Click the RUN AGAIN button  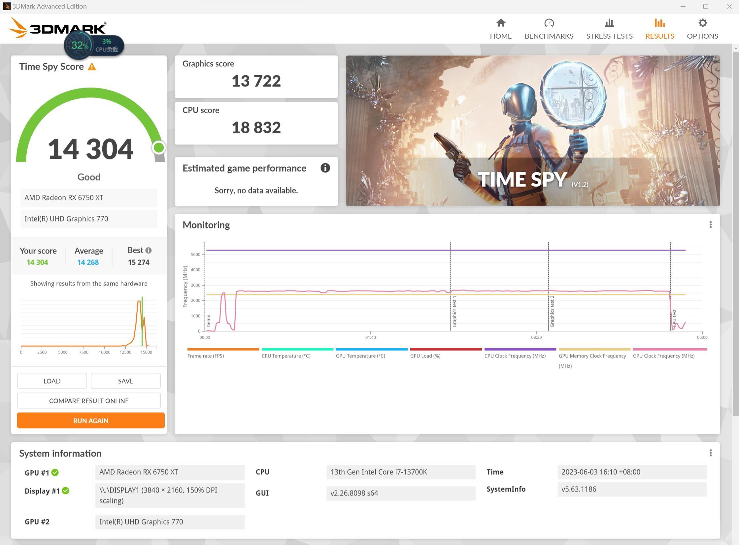(x=91, y=421)
